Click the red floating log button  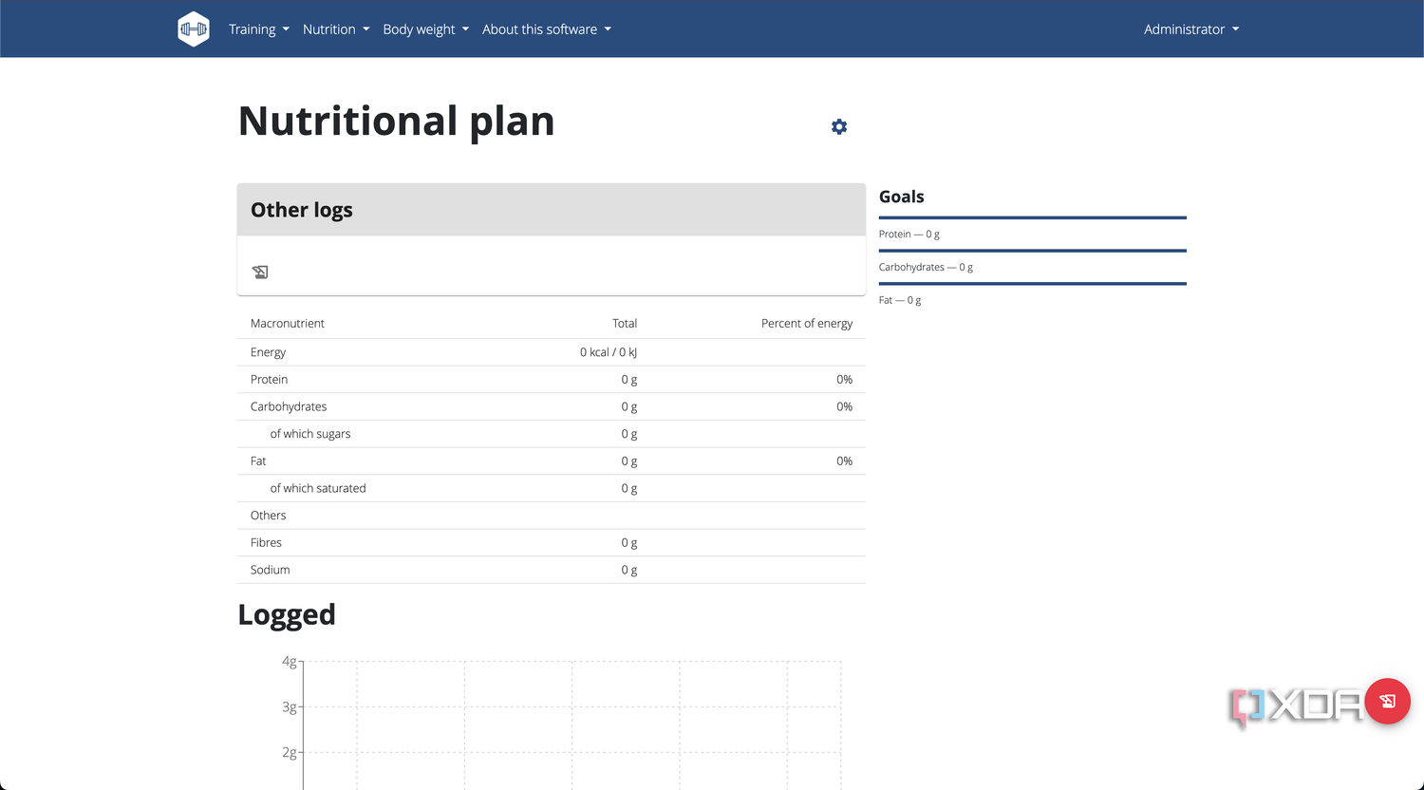click(1387, 702)
